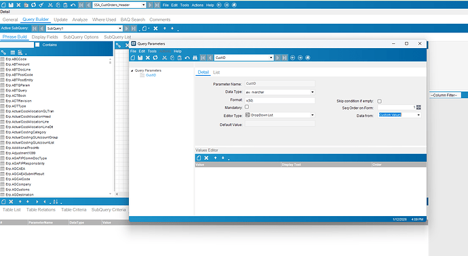
Task: Open the Help menu in the main BAQ window
Action: (x=210, y=5)
